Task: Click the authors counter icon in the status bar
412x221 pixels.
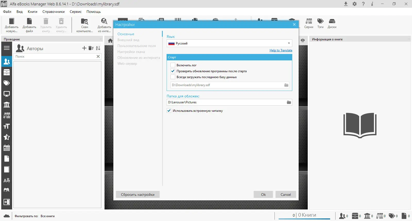Action: pyautogui.click(x=344, y=216)
